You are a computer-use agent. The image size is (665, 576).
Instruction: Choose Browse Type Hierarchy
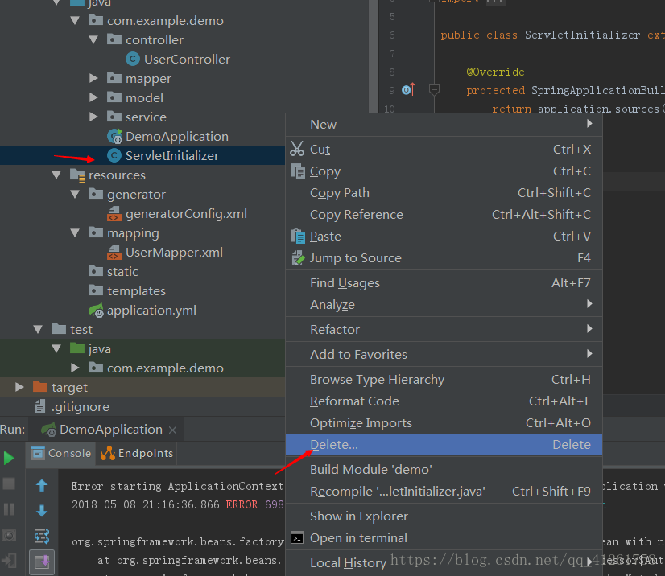coord(444,380)
